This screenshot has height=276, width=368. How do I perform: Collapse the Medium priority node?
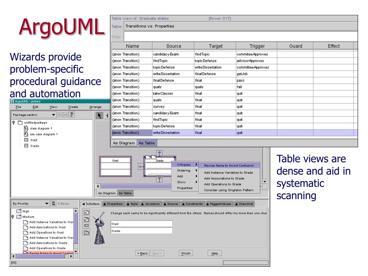pyautogui.click(x=13, y=217)
